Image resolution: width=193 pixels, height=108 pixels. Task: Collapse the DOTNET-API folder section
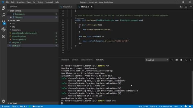(33, 20)
